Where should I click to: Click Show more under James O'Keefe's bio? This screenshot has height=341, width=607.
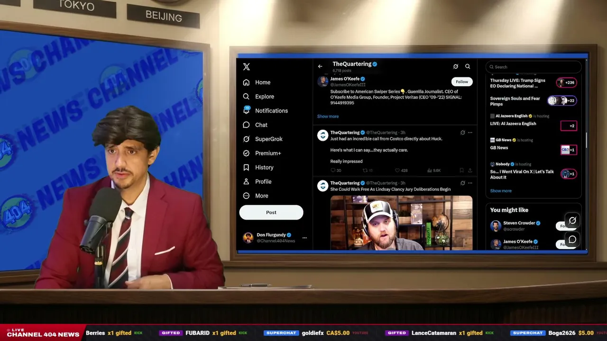(328, 117)
